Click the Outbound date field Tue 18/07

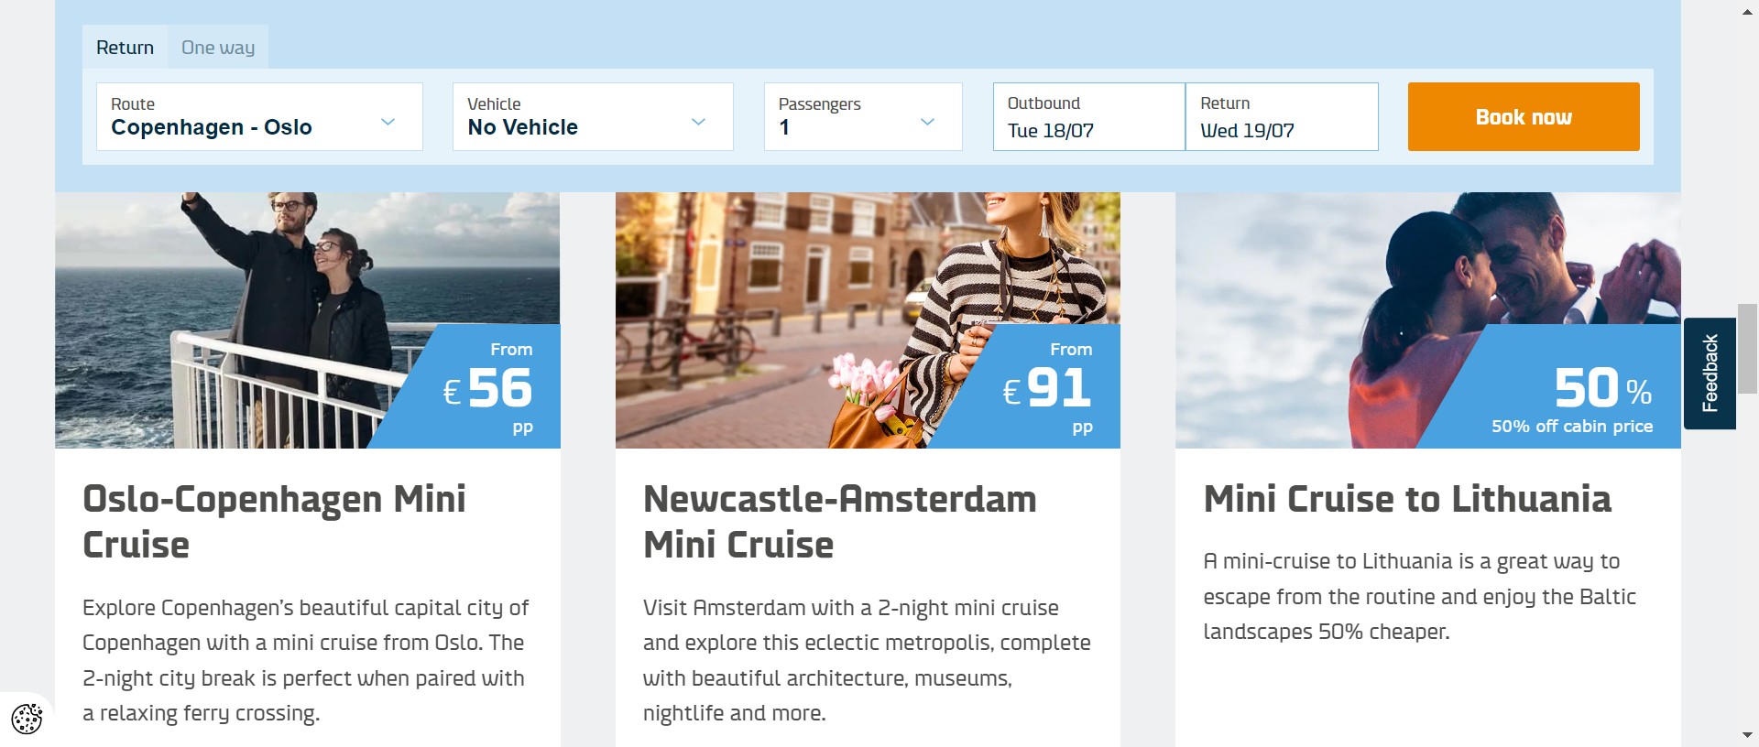pos(1088,117)
